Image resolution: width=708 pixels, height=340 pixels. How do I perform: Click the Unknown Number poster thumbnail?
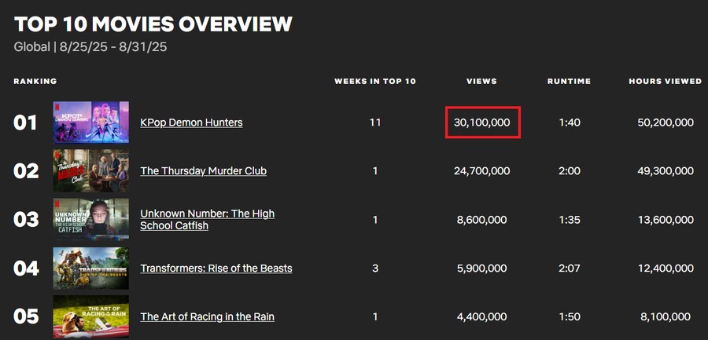pyautogui.click(x=90, y=220)
